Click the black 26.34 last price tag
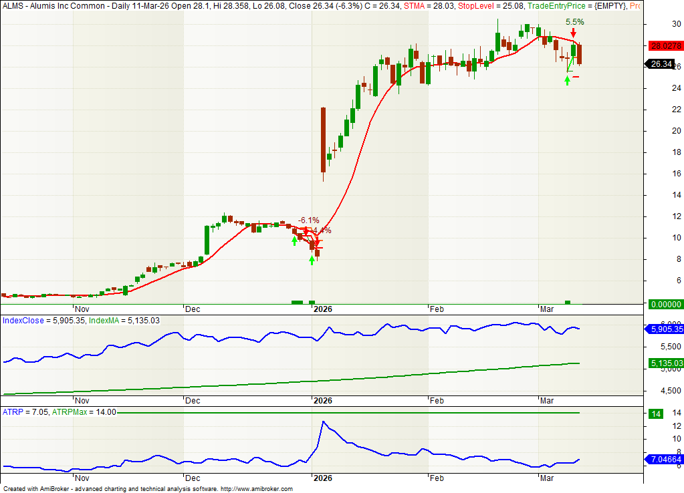 tap(661, 64)
